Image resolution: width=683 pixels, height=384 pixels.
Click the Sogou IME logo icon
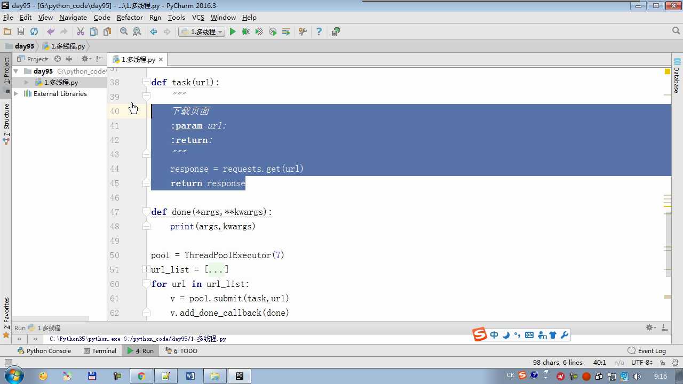point(480,335)
